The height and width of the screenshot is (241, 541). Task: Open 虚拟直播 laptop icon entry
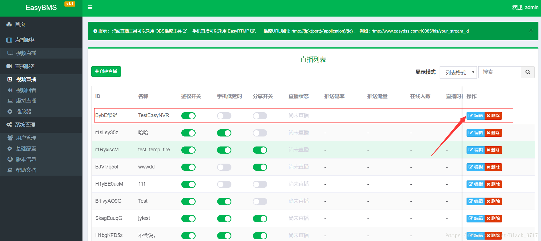(x=10, y=101)
